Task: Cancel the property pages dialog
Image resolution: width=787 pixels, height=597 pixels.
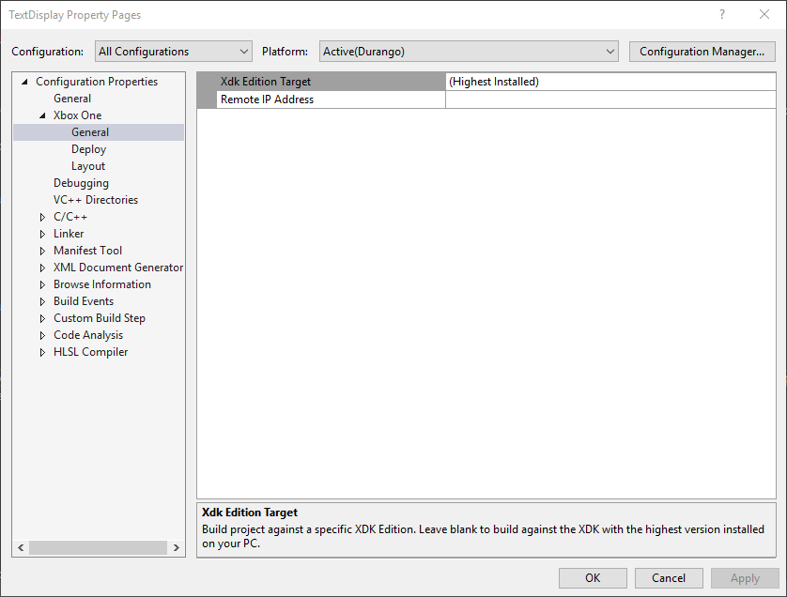Action: click(669, 578)
